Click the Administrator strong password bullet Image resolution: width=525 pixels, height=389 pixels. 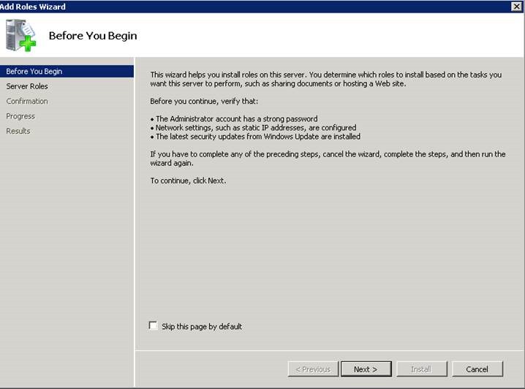pos(236,118)
